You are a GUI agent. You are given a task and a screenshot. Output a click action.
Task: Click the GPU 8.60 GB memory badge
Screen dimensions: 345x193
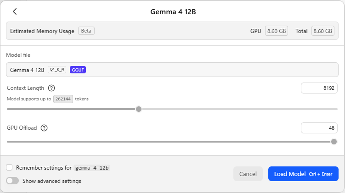[277, 31]
